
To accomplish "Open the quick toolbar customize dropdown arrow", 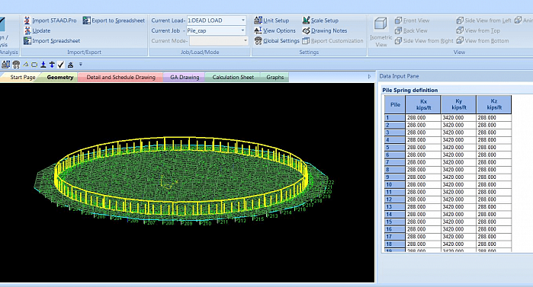I will (81, 64).
